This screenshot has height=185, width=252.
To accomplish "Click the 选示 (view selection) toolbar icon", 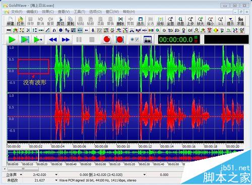I will 140,21.
